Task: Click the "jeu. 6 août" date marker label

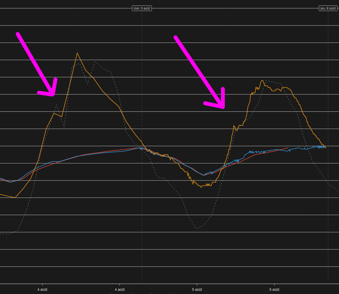Action: 328,9
